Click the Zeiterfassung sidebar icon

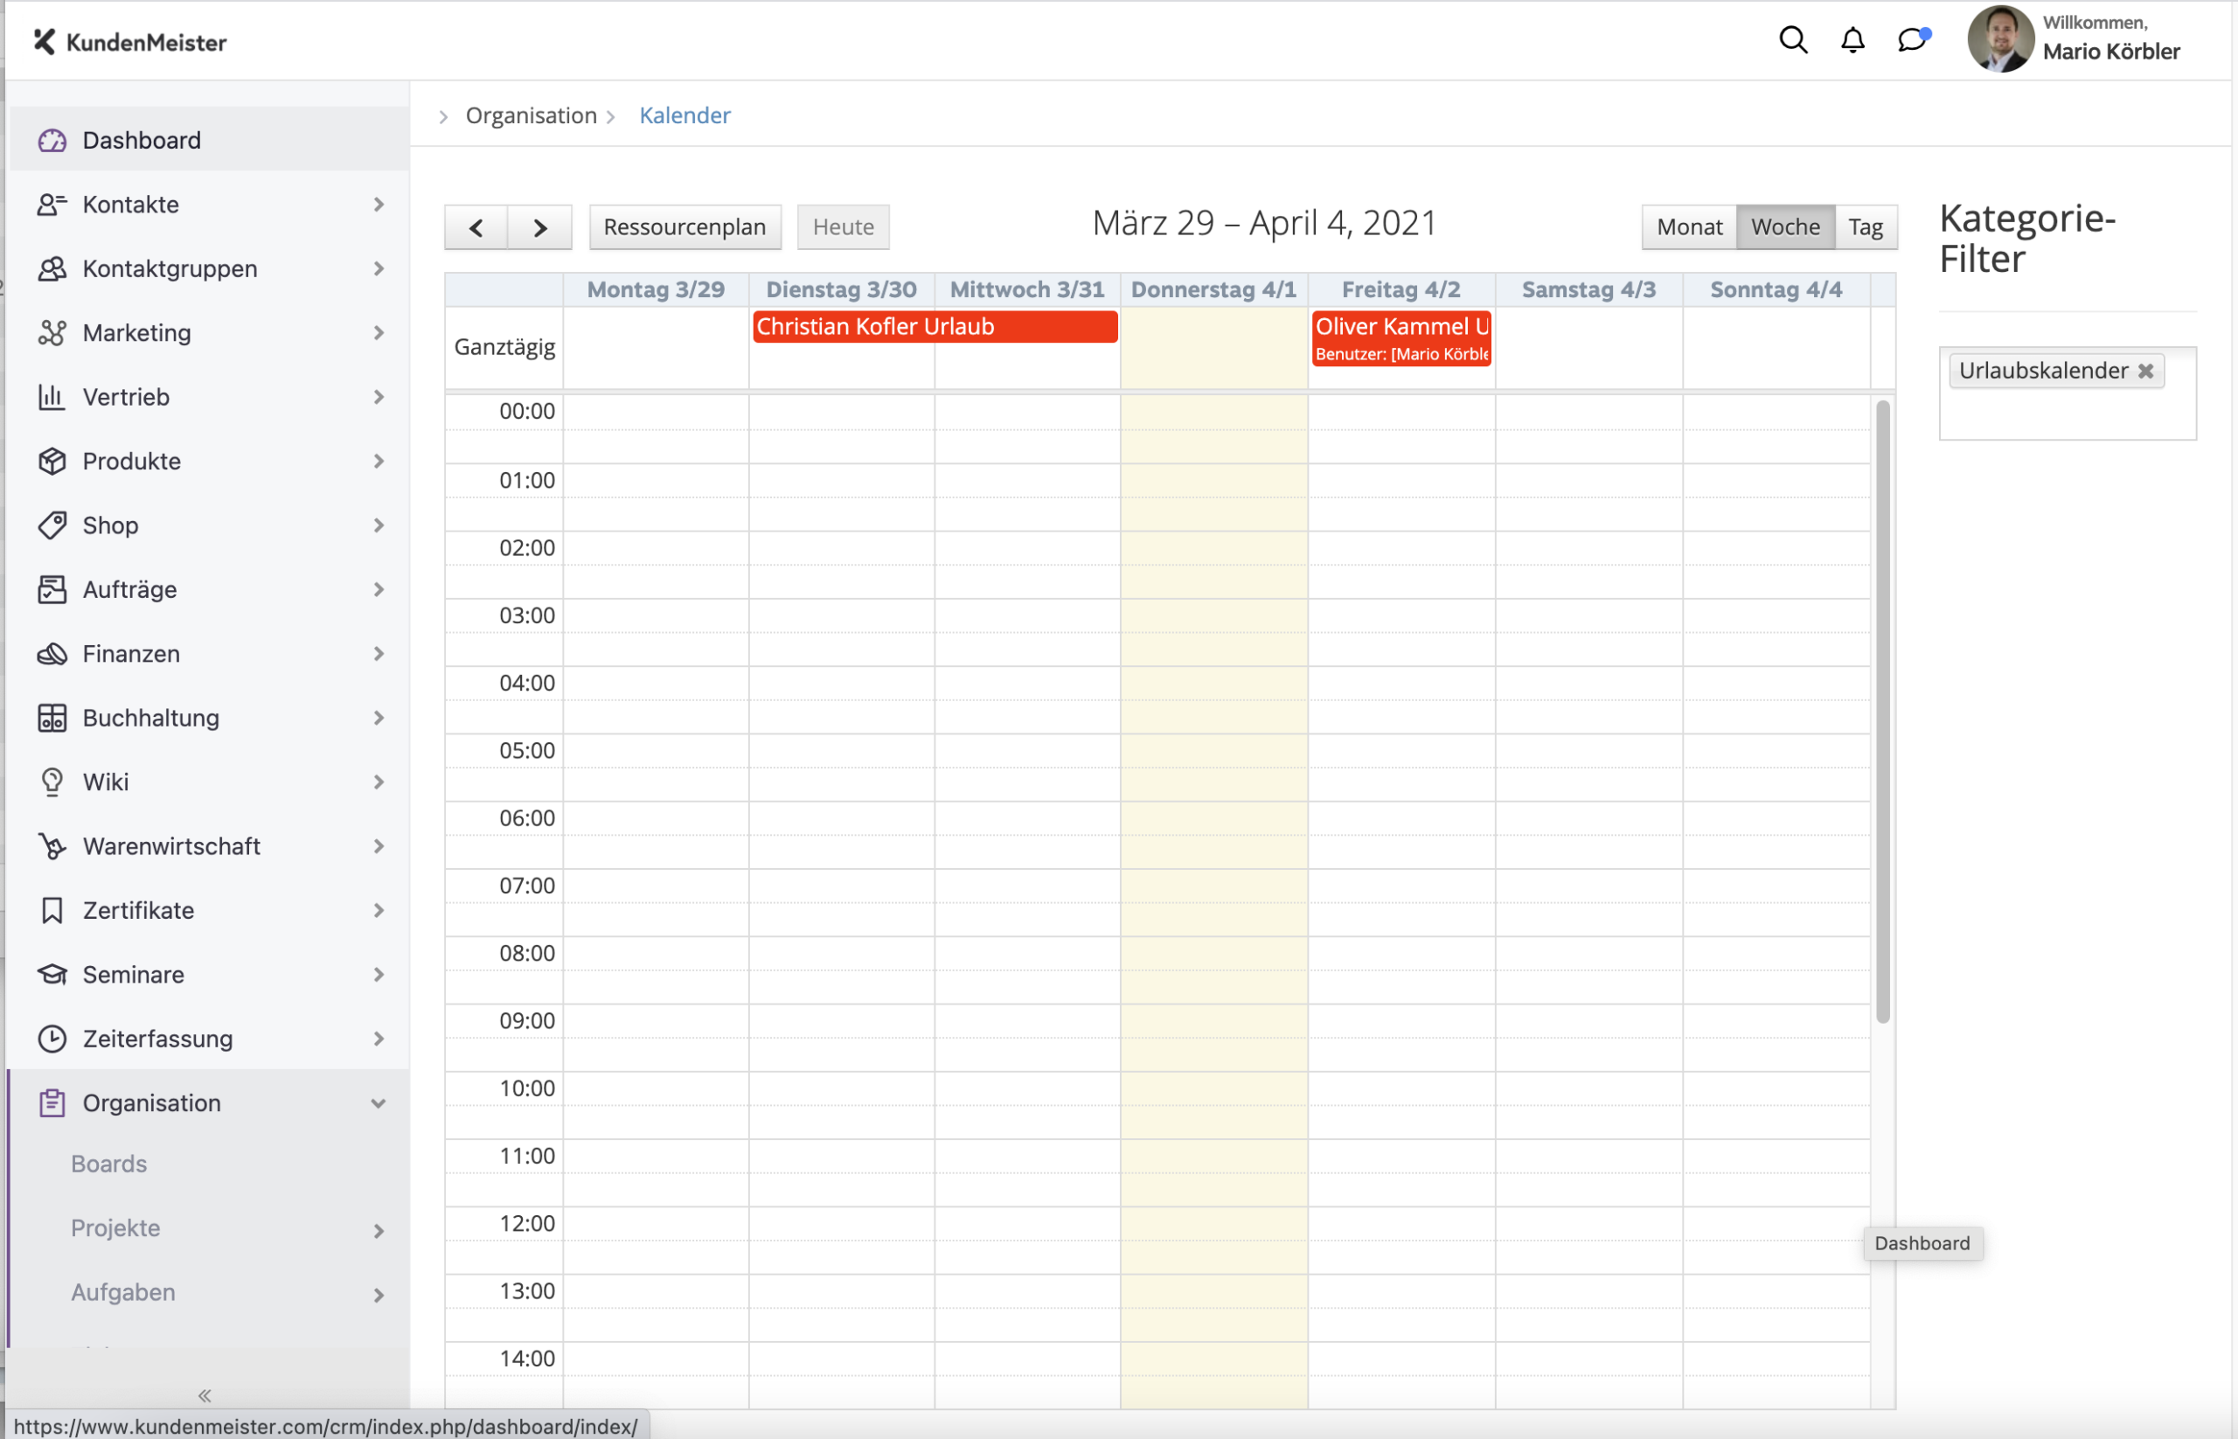(47, 1038)
